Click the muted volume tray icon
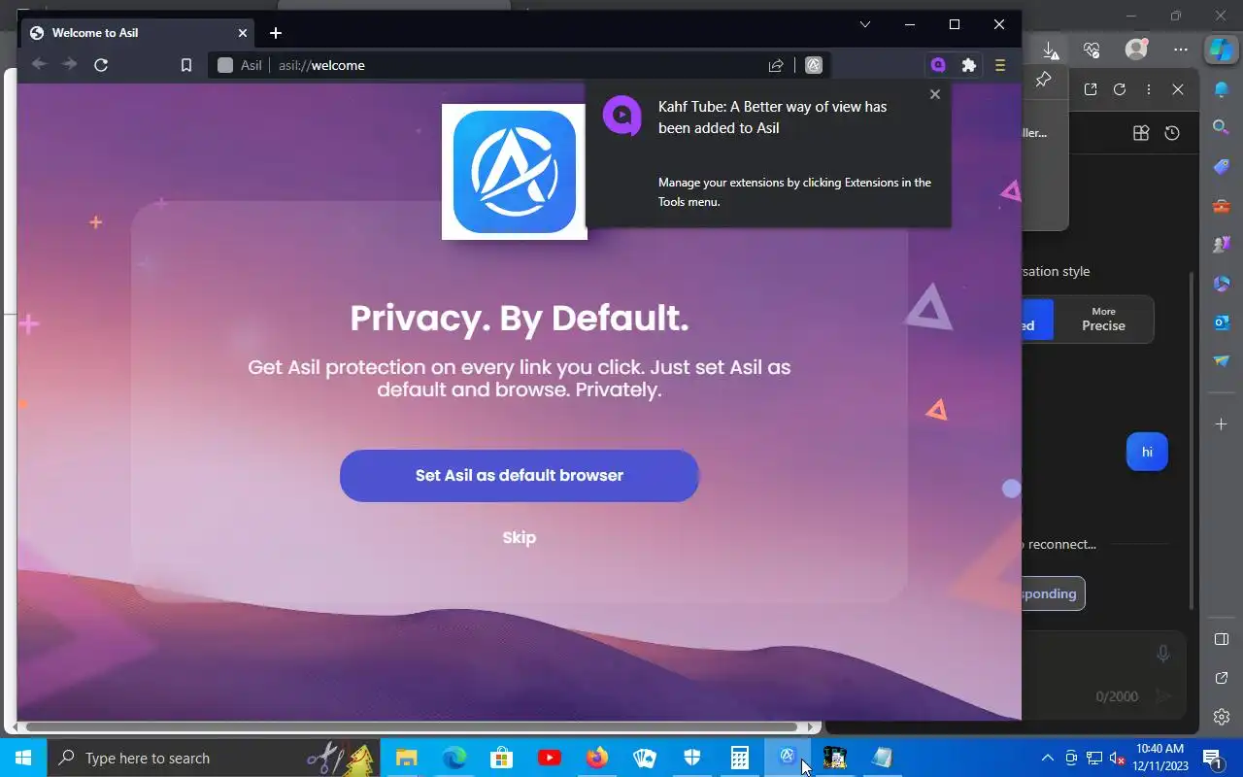 pos(1118,758)
